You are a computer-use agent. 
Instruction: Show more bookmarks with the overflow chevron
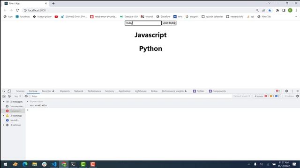coord(296,17)
